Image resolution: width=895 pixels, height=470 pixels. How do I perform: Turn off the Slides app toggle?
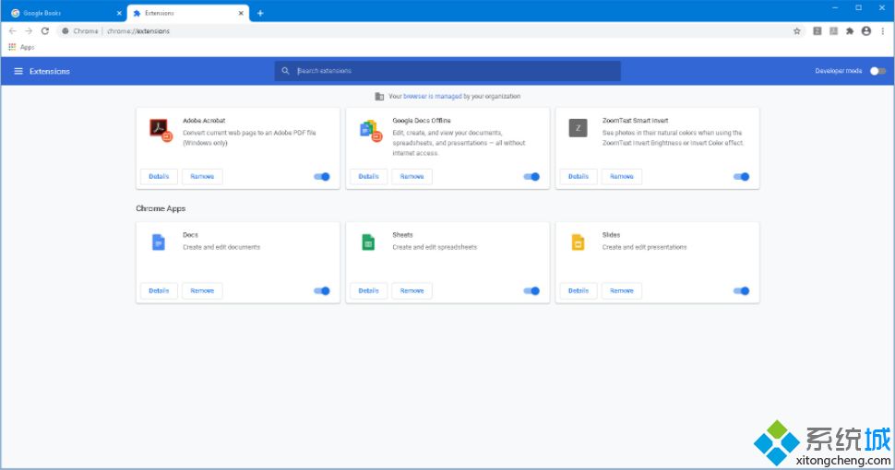(742, 291)
